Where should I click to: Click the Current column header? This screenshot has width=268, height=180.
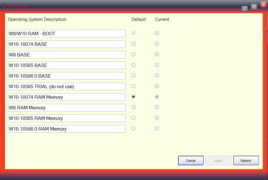(162, 19)
